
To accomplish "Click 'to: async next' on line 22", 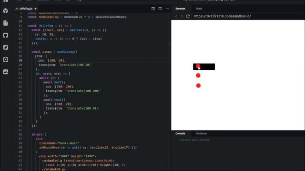I will [x=49, y=74].
